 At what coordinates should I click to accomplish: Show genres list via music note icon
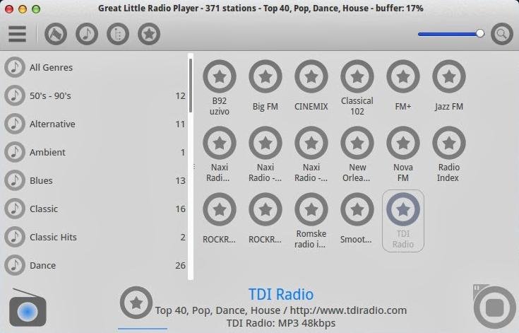[87, 34]
